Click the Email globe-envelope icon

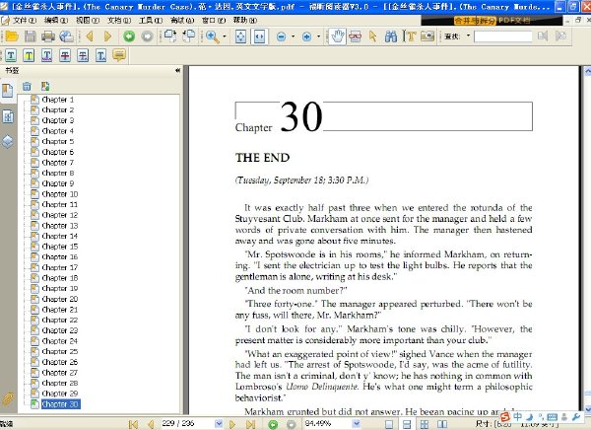coord(67,36)
